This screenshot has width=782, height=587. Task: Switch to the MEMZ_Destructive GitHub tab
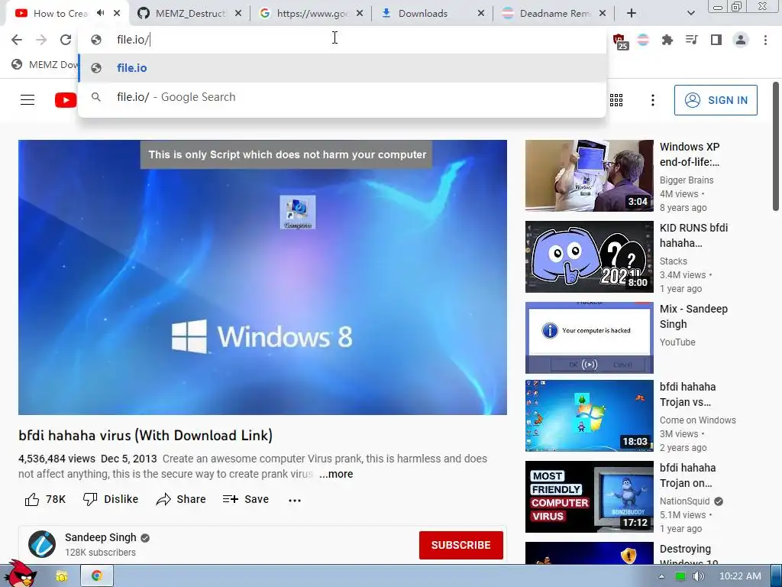pos(189,13)
